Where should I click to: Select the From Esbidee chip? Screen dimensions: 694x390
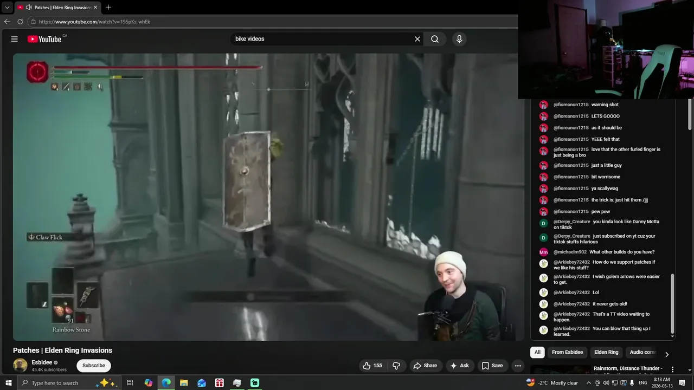click(x=567, y=352)
